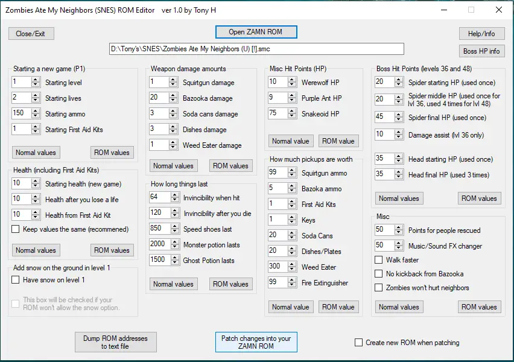Screen dimensions: 514x362
Task: Click ROM values in the Health section
Action: point(112,250)
